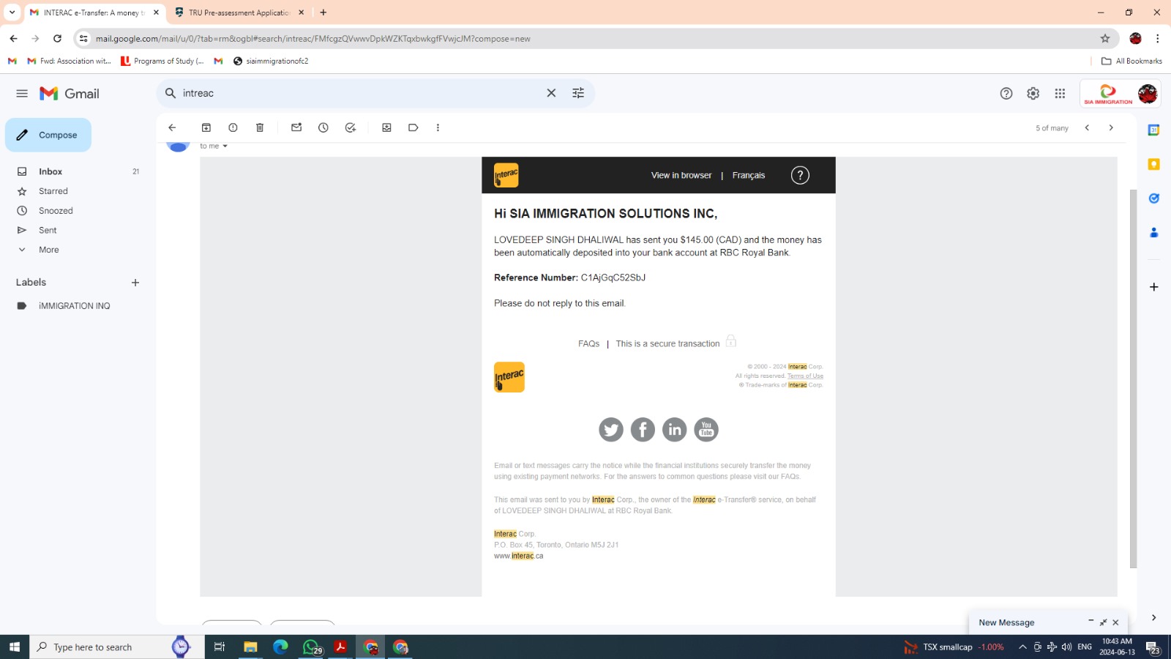
Task: Expand recipient details 'to me' arrow
Action: 225,146
